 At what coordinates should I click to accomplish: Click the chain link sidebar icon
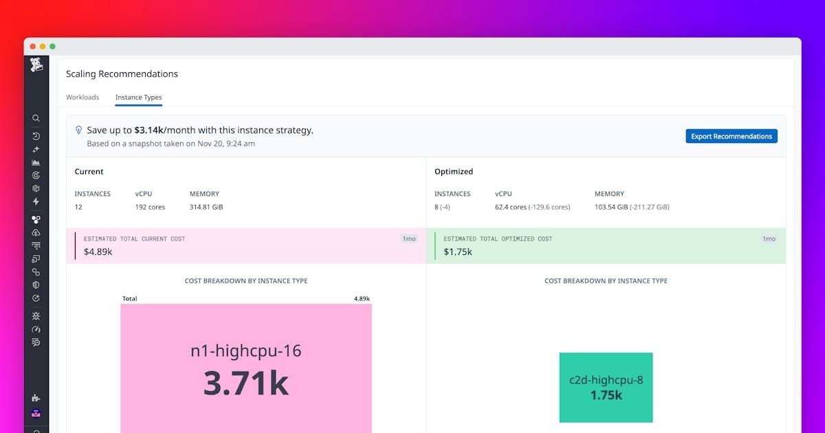(36, 272)
